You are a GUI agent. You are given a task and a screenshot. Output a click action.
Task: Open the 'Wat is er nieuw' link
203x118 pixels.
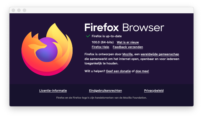[128, 42]
